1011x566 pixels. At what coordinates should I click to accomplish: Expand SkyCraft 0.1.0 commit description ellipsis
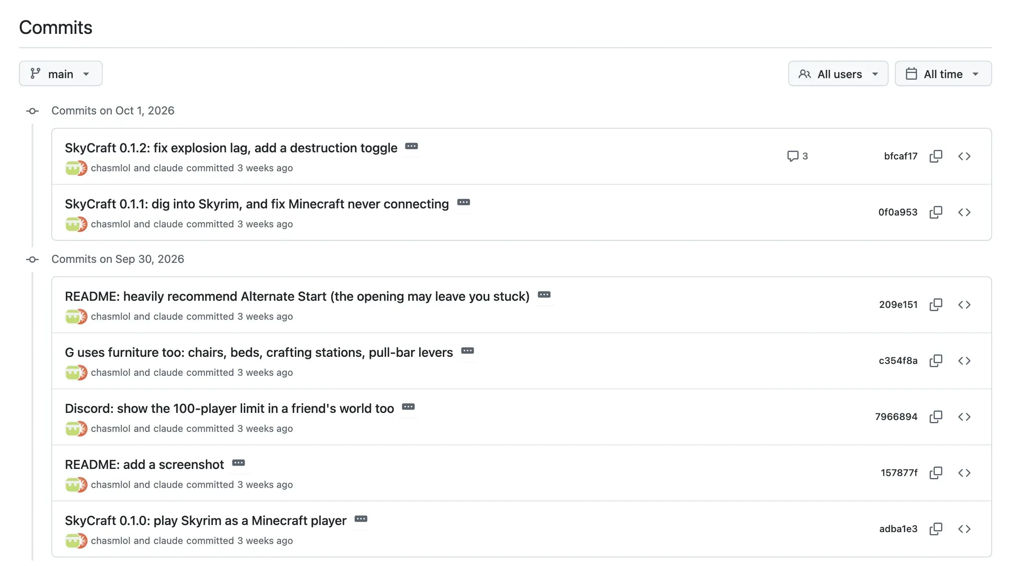coord(361,520)
